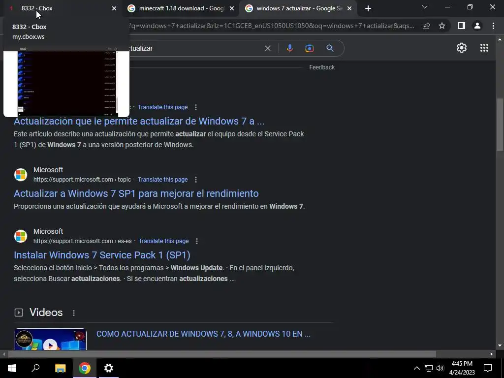Viewport: 504px width, 378px height.
Task: Click the horizontal scrollbar thumb
Action: (222, 354)
